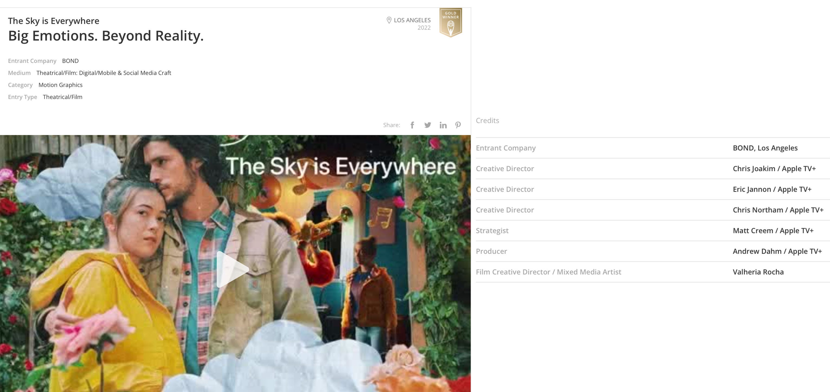Click the Share: label
The width and height of the screenshot is (830, 392).
[391, 125]
